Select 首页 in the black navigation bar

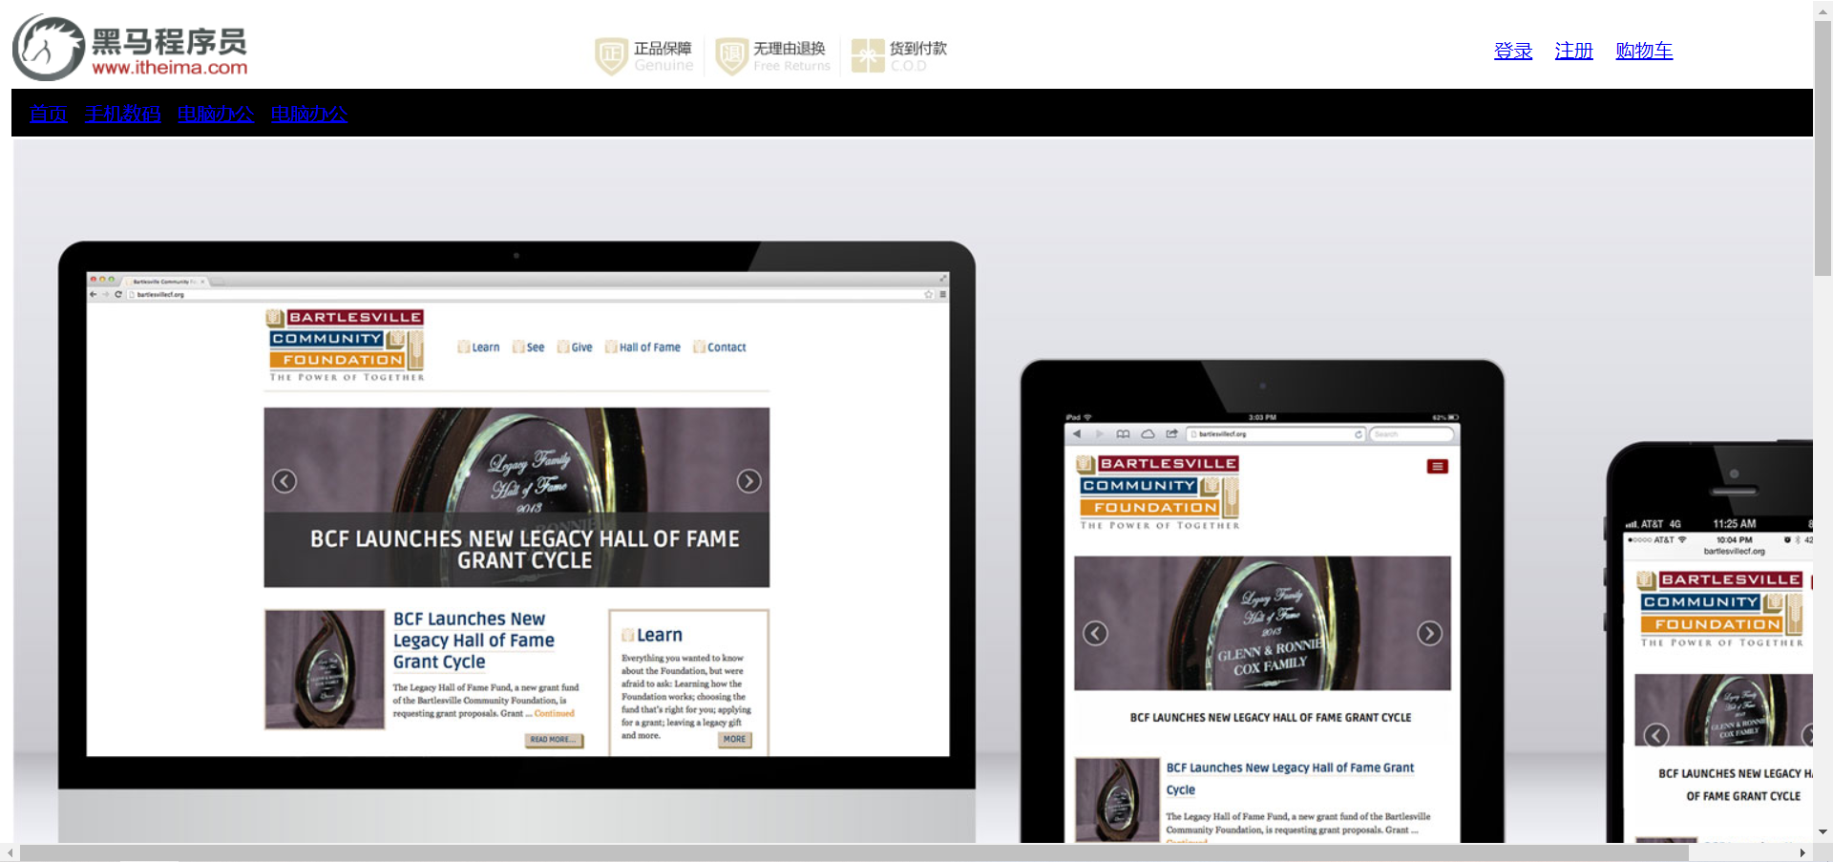pyautogui.click(x=49, y=114)
